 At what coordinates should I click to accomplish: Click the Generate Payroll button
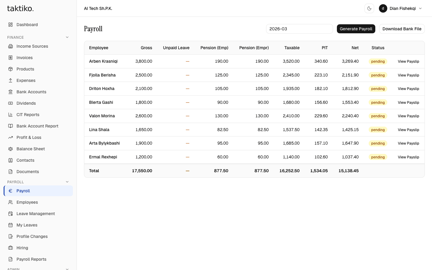[356, 29]
